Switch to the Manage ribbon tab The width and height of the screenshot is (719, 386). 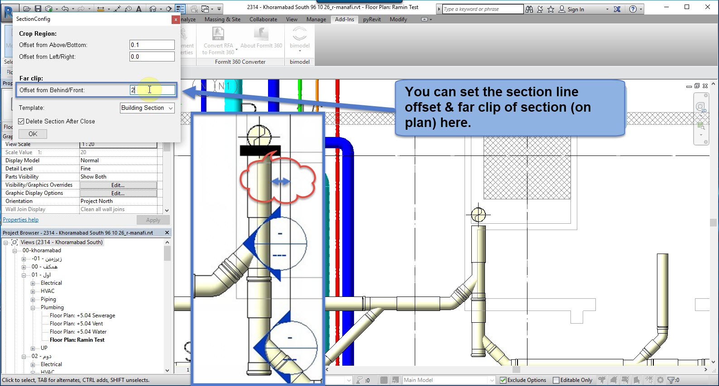click(316, 19)
